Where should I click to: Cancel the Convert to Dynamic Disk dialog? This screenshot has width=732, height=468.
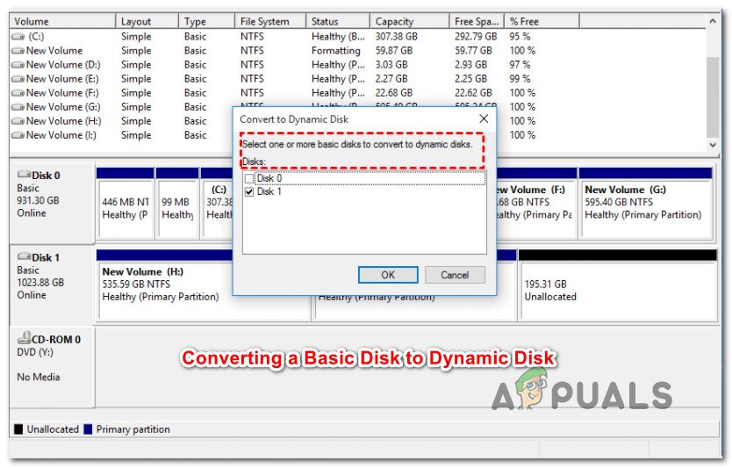coord(455,275)
